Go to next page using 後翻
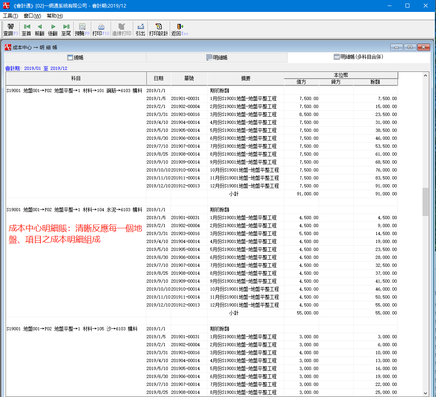436x397 pixels. 53,29
